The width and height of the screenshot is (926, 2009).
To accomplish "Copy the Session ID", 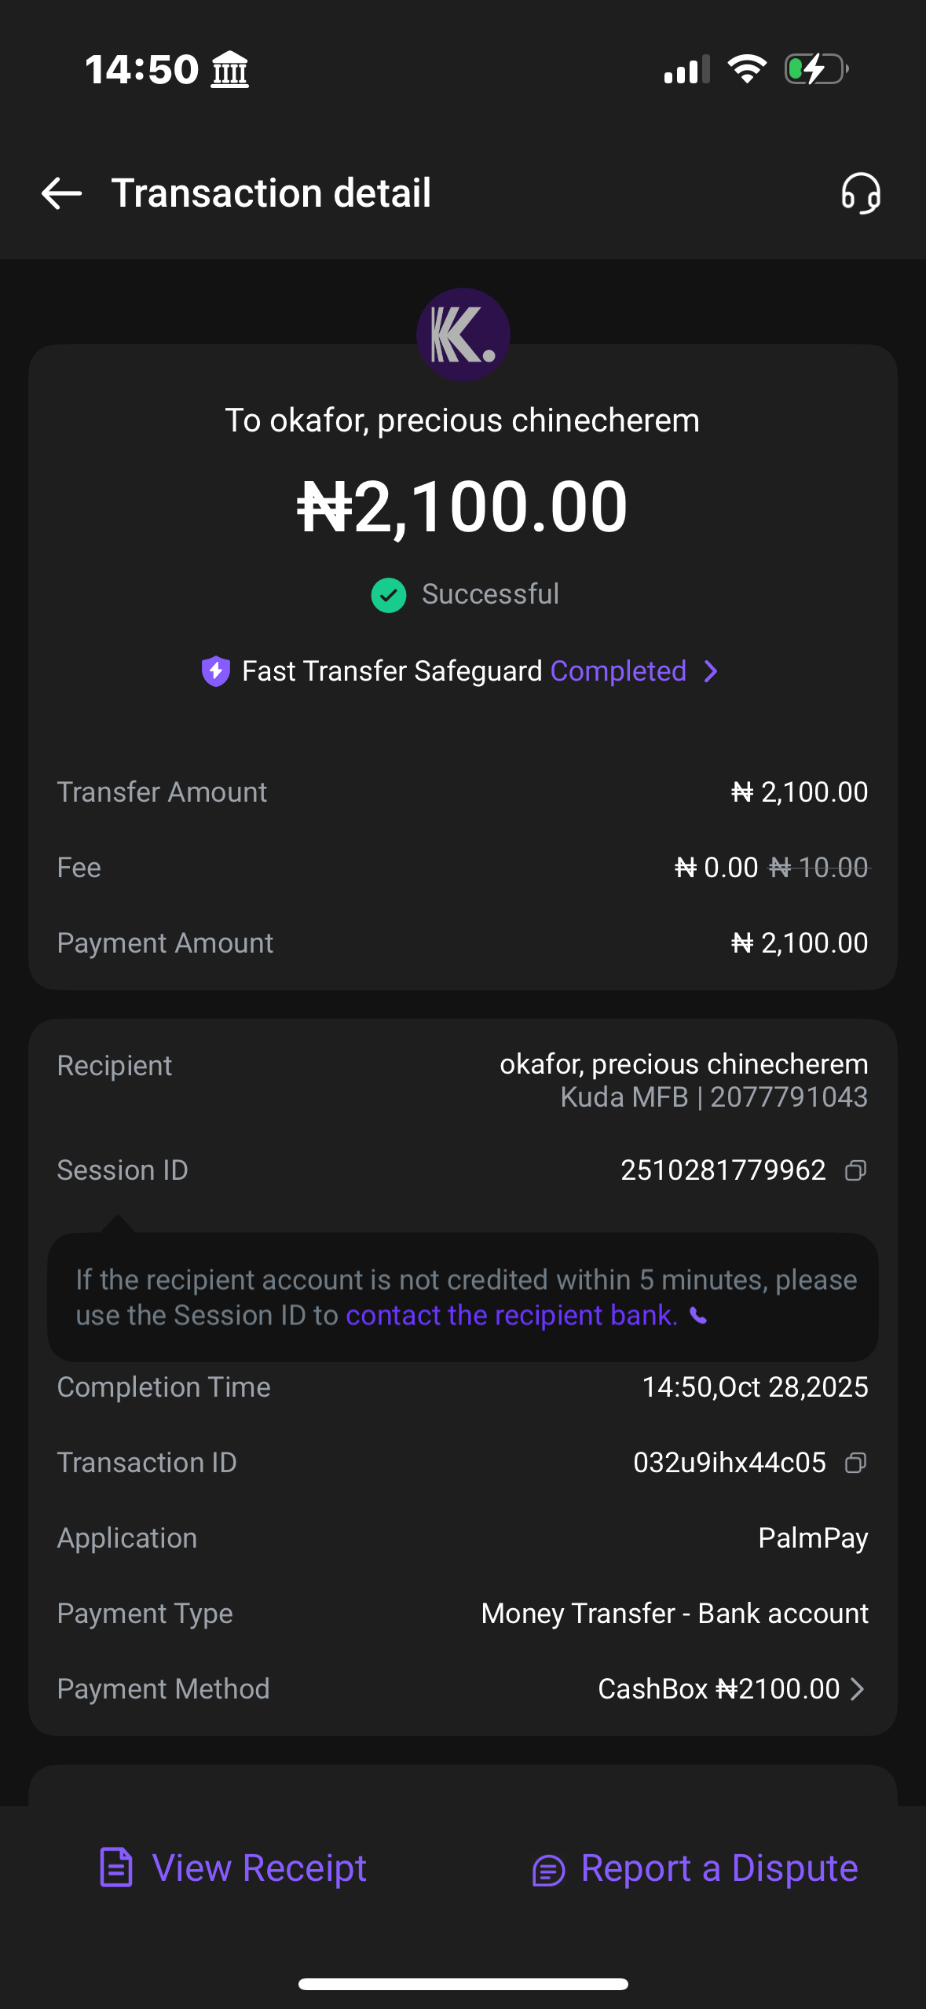I will point(855,1171).
